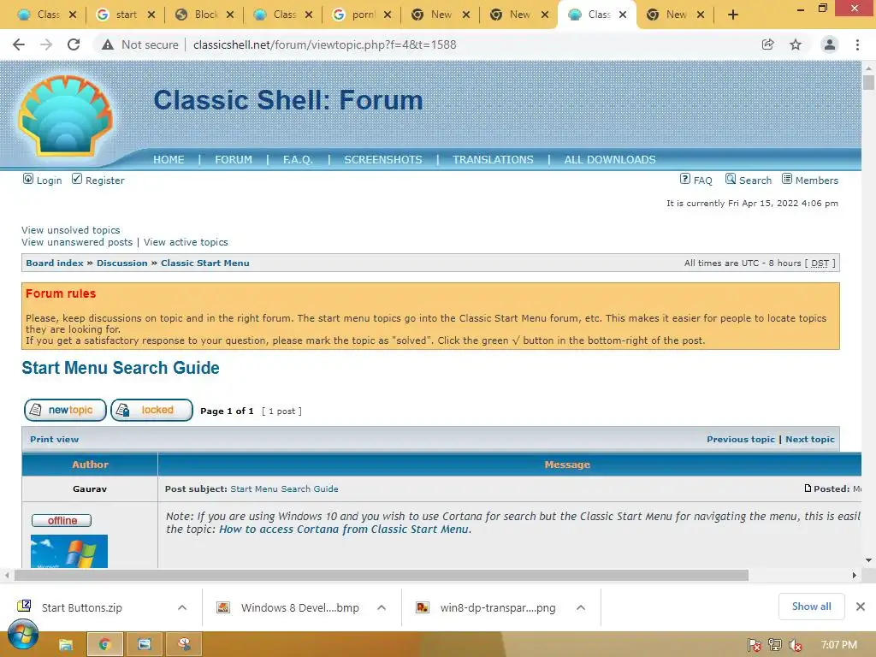This screenshot has width=876, height=657.
Task: Open Print view link
Action: (54, 439)
